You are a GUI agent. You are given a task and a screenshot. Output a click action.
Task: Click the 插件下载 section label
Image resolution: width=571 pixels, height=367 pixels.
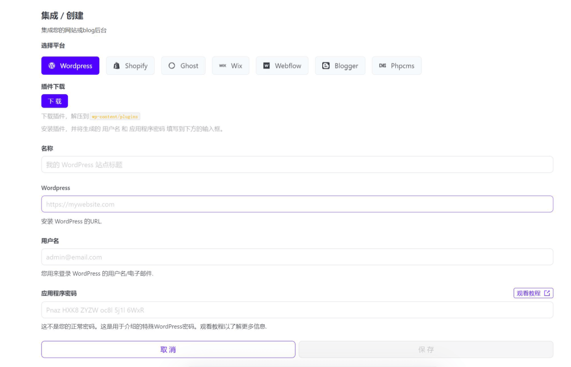tap(53, 87)
